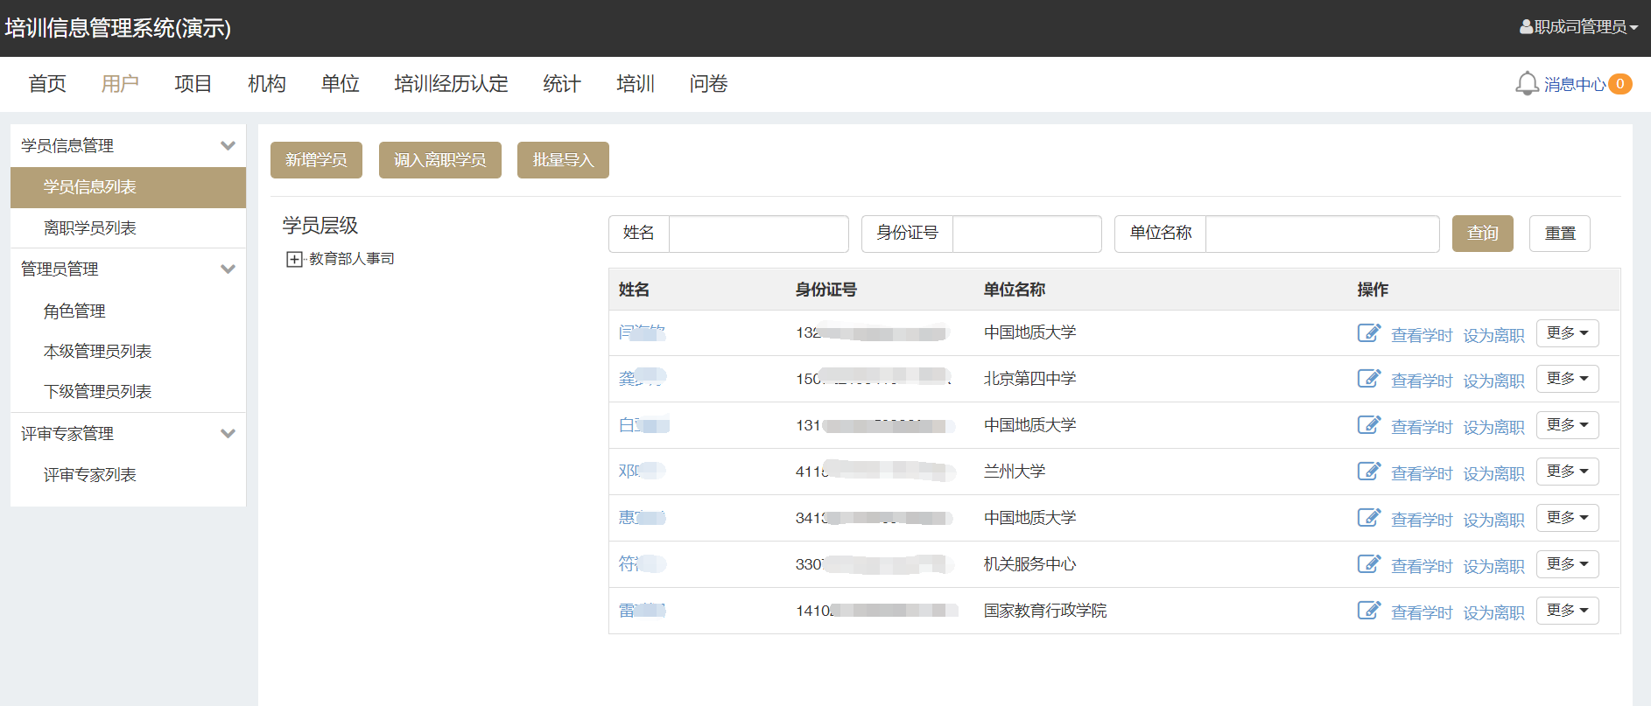1651x706 pixels.
Task: Open 消息中心 message center link
Action: coord(1575,84)
